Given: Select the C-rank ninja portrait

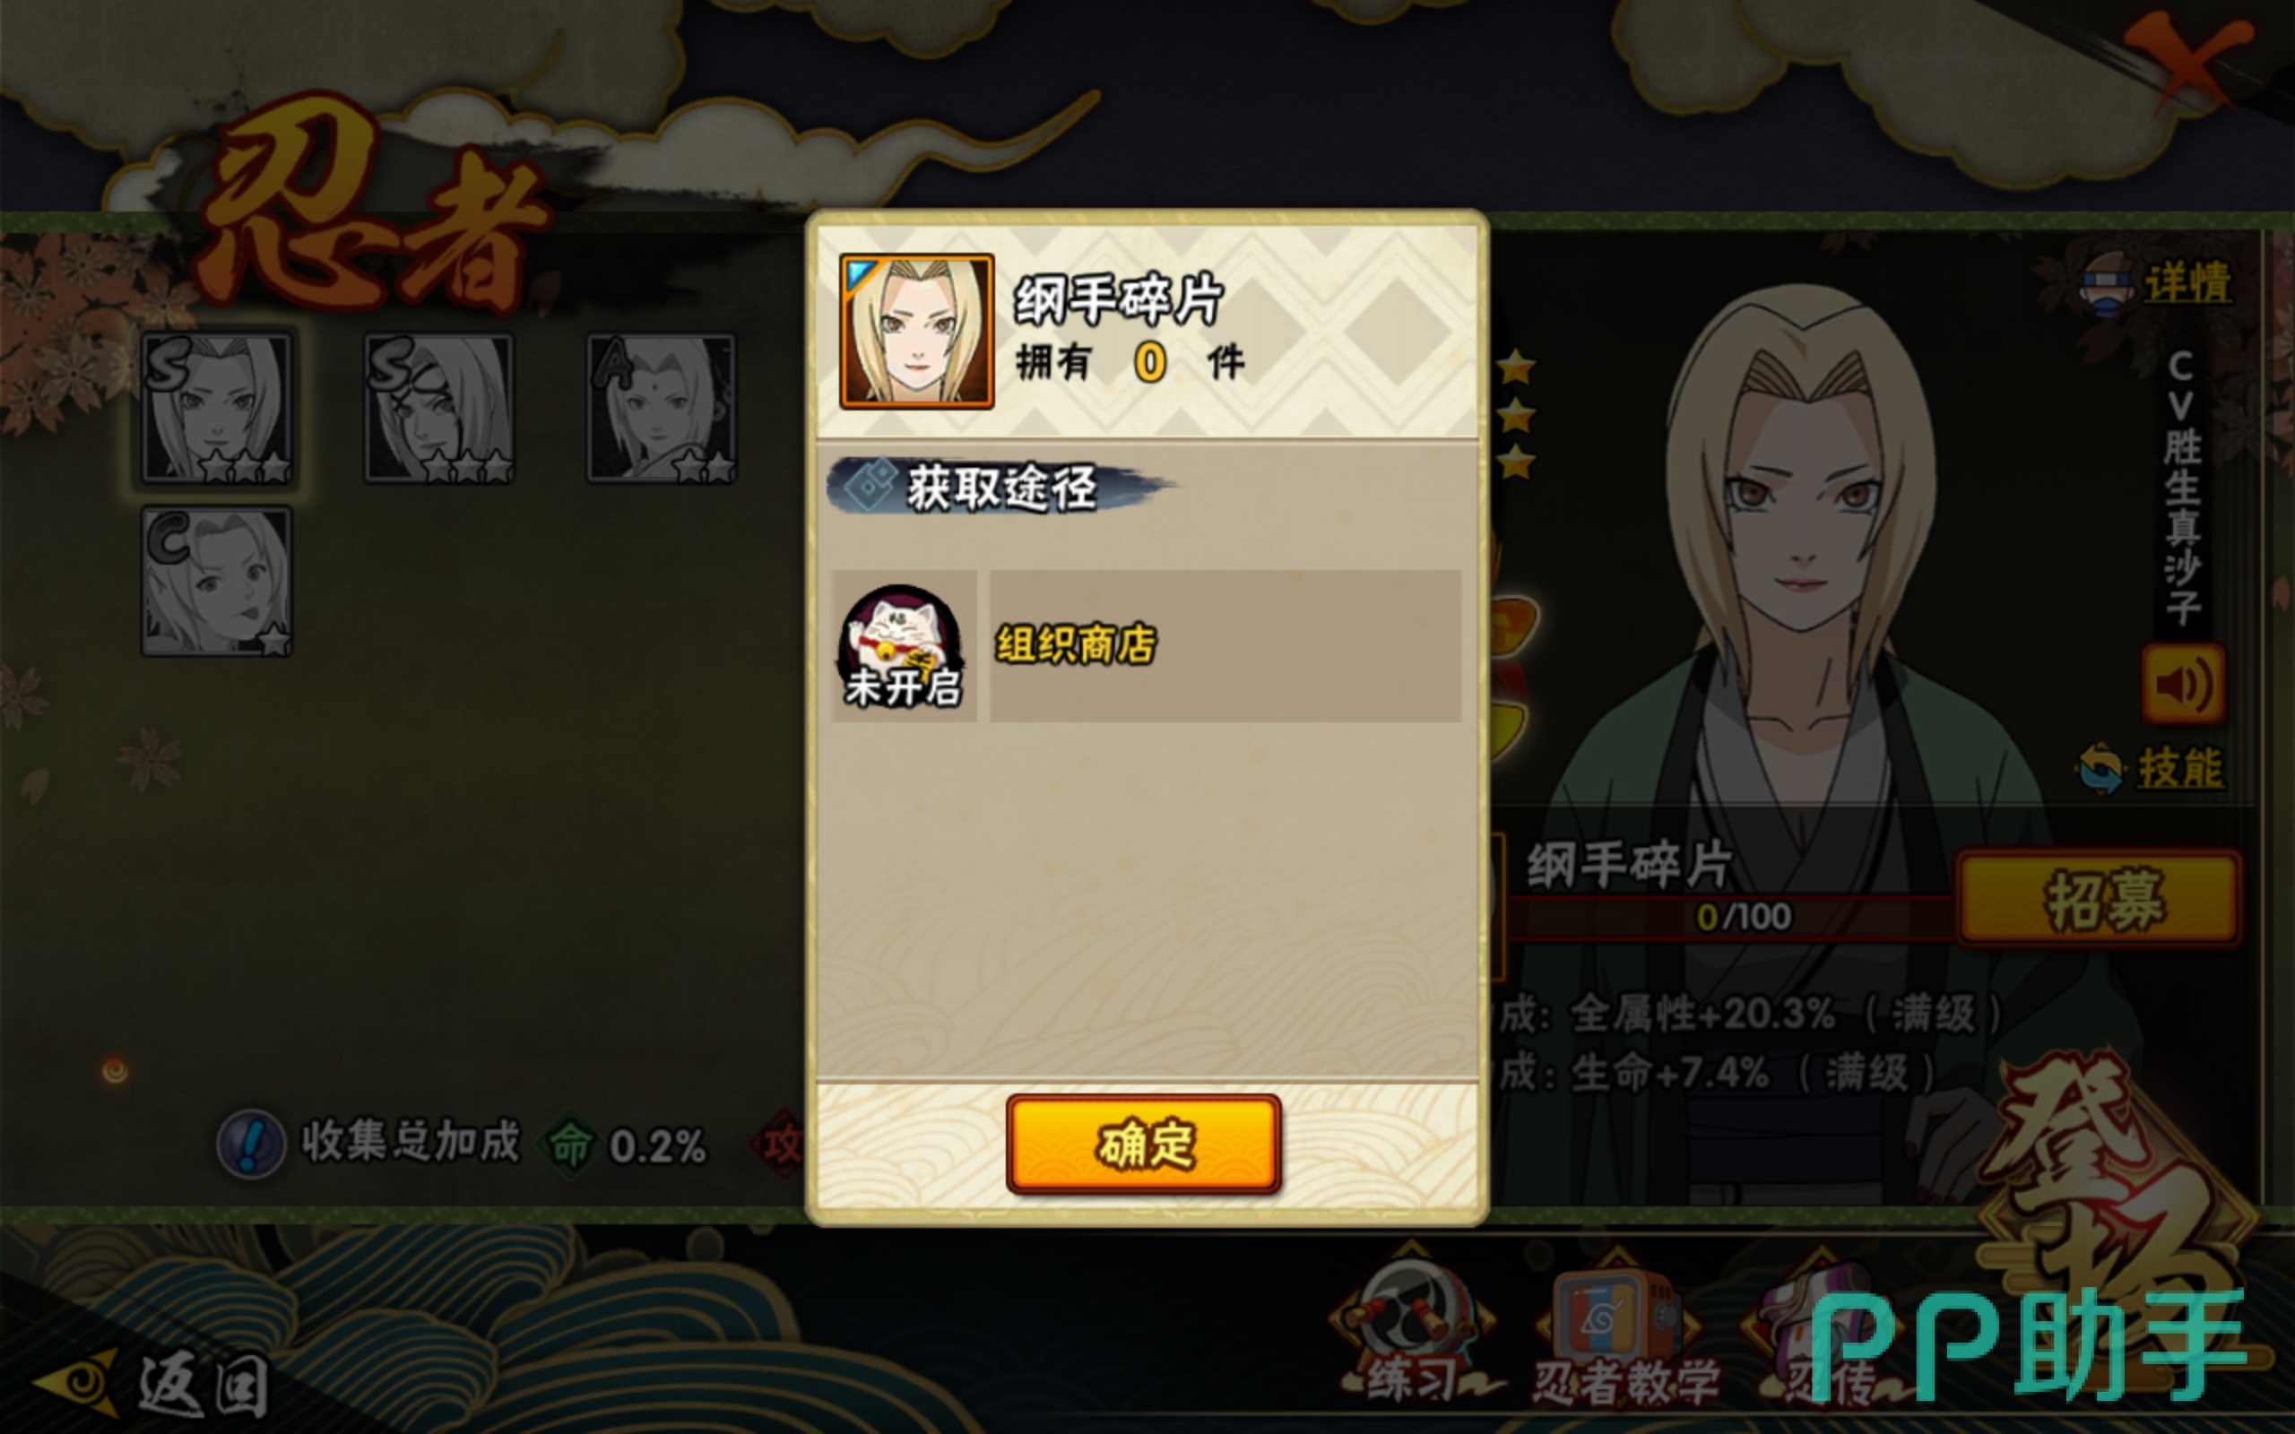Looking at the screenshot, I should pos(217,581).
